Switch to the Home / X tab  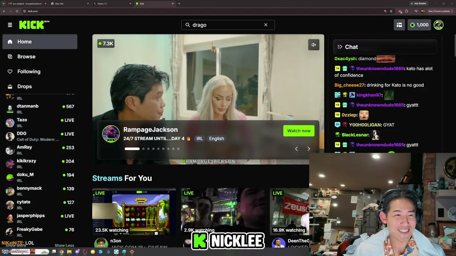click(x=112, y=4)
